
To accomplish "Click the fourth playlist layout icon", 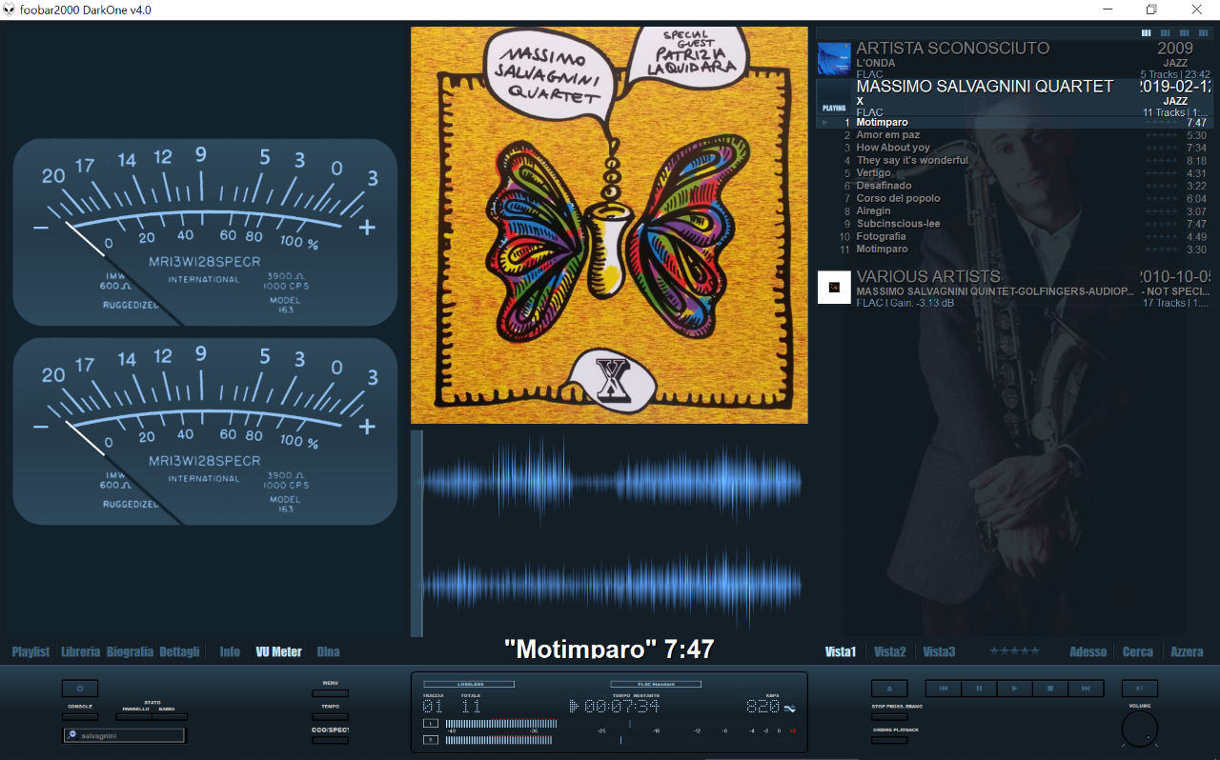I will pyautogui.click(x=1203, y=32).
